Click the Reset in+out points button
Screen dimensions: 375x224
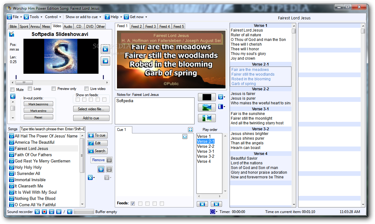pos(38,117)
